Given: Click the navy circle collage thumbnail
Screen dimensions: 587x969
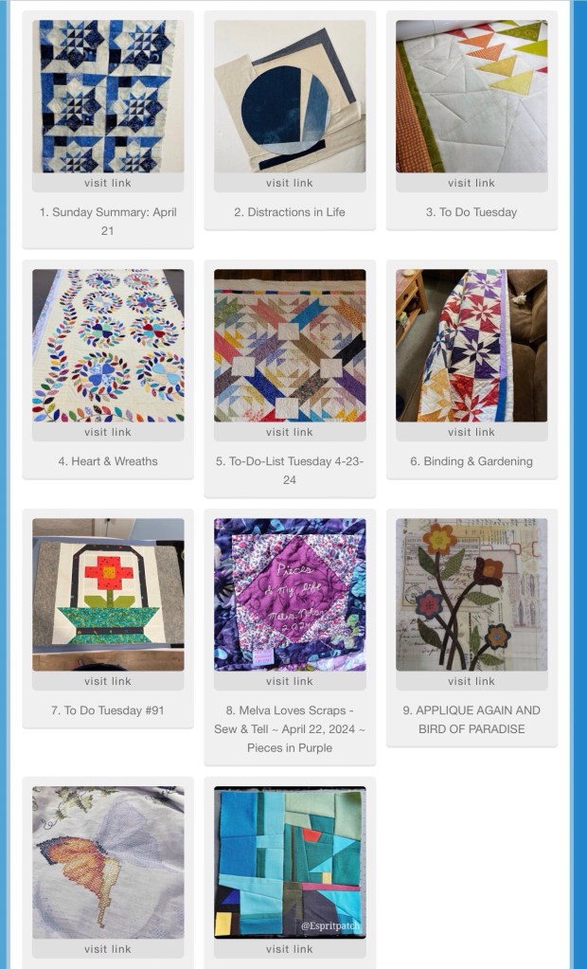Looking at the screenshot, I should tap(290, 97).
